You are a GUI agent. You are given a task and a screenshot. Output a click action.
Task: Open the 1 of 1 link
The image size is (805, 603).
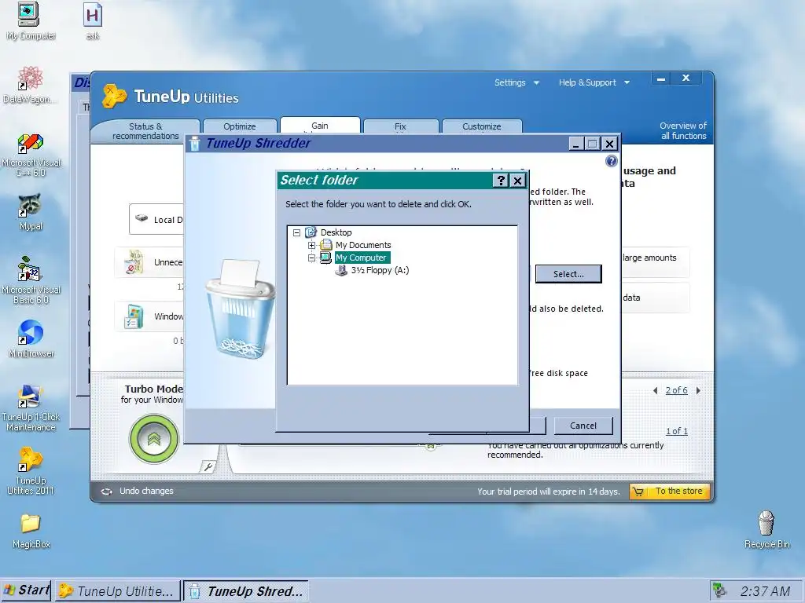[676, 431]
